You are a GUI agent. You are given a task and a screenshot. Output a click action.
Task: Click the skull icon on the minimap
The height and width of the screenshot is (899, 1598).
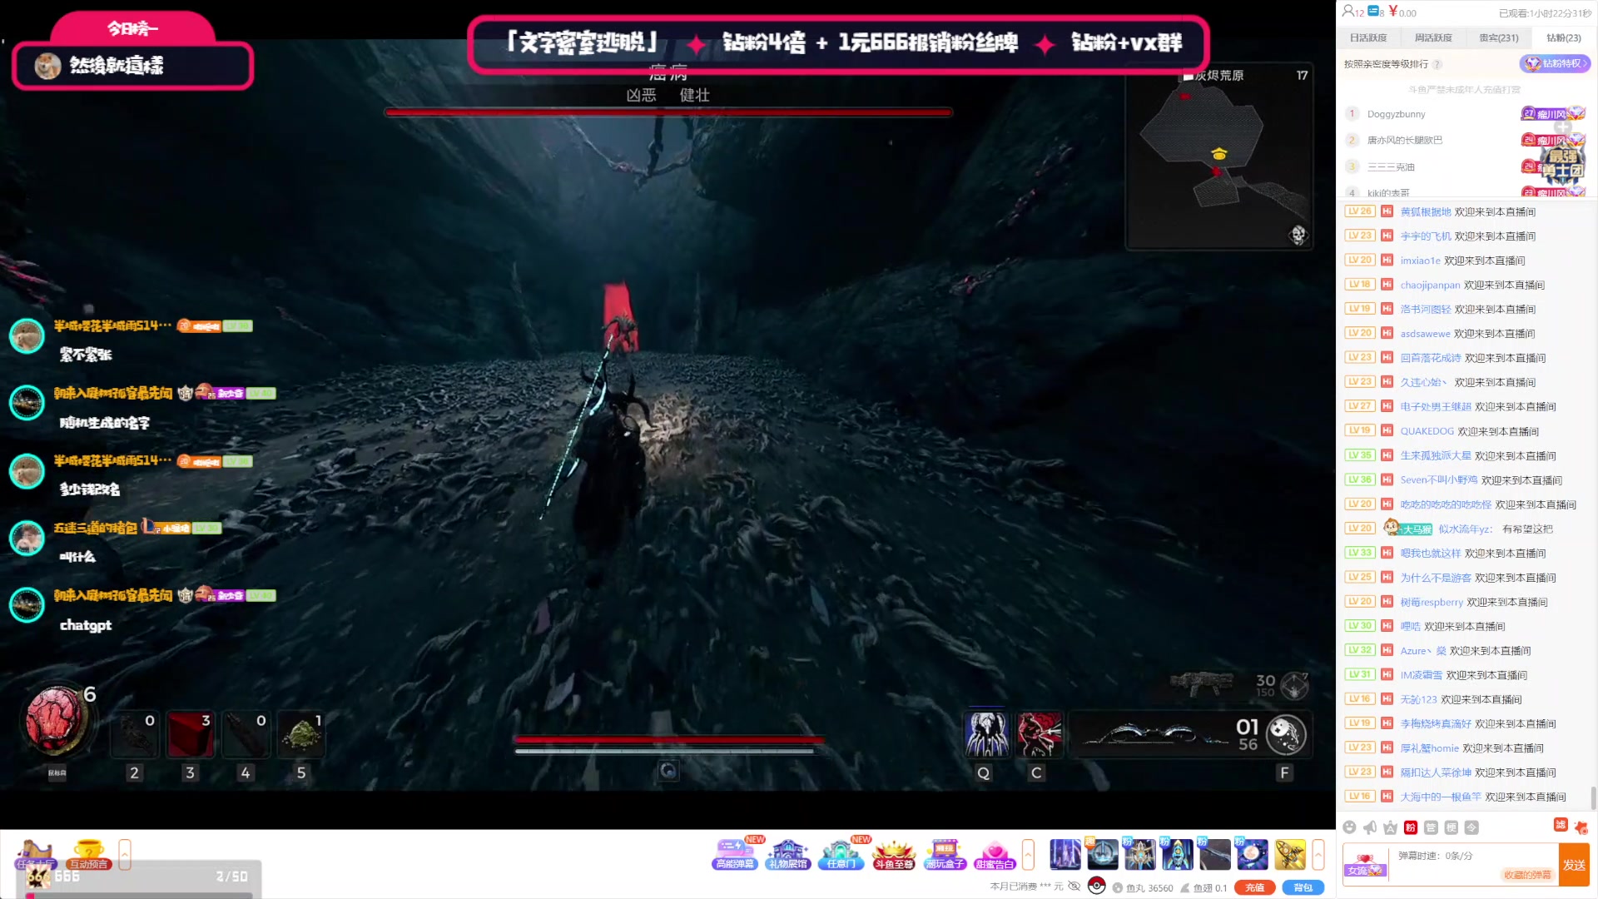(1298, 235)
